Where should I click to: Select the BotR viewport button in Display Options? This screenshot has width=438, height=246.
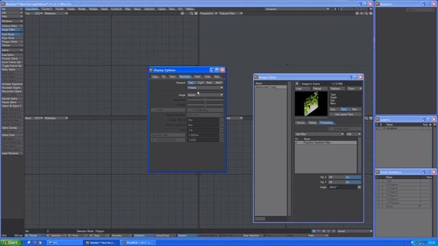point(219,83)
